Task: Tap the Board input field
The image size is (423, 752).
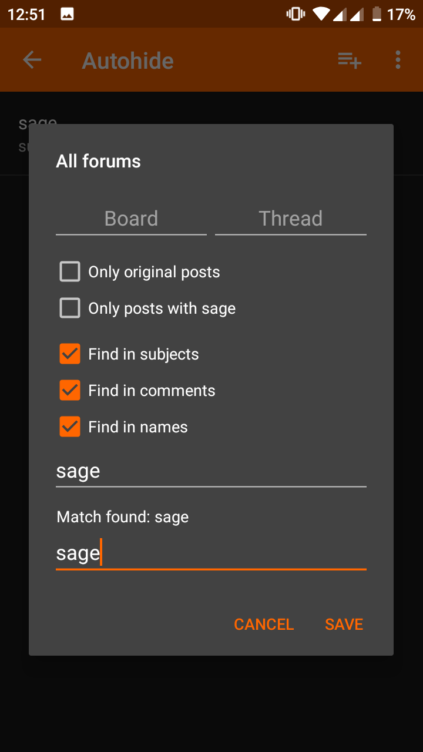Action: [131, 219]
